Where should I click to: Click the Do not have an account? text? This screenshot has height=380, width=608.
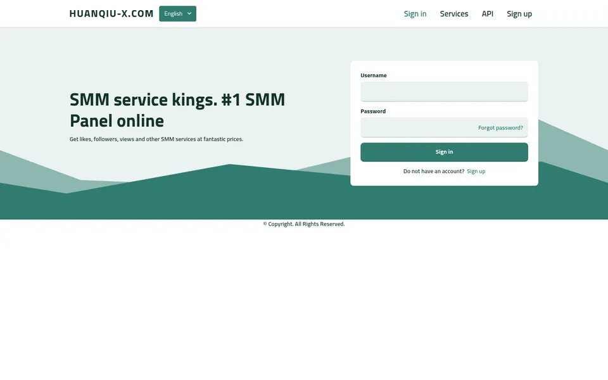(433, 171)
